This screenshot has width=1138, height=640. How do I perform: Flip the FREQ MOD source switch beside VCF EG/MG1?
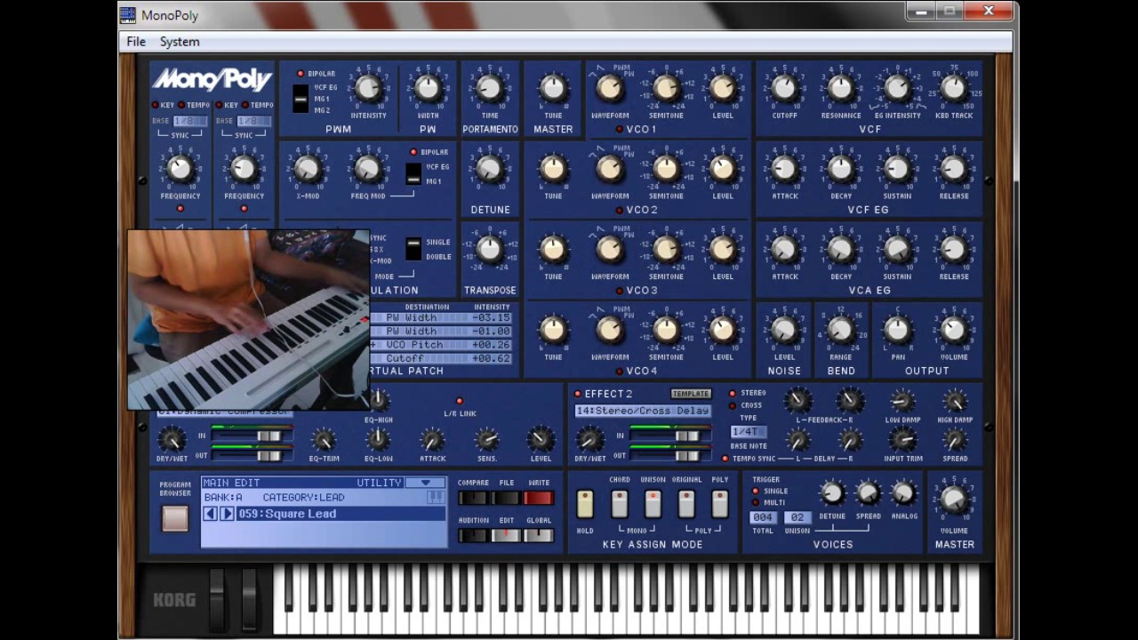point(413,173)
